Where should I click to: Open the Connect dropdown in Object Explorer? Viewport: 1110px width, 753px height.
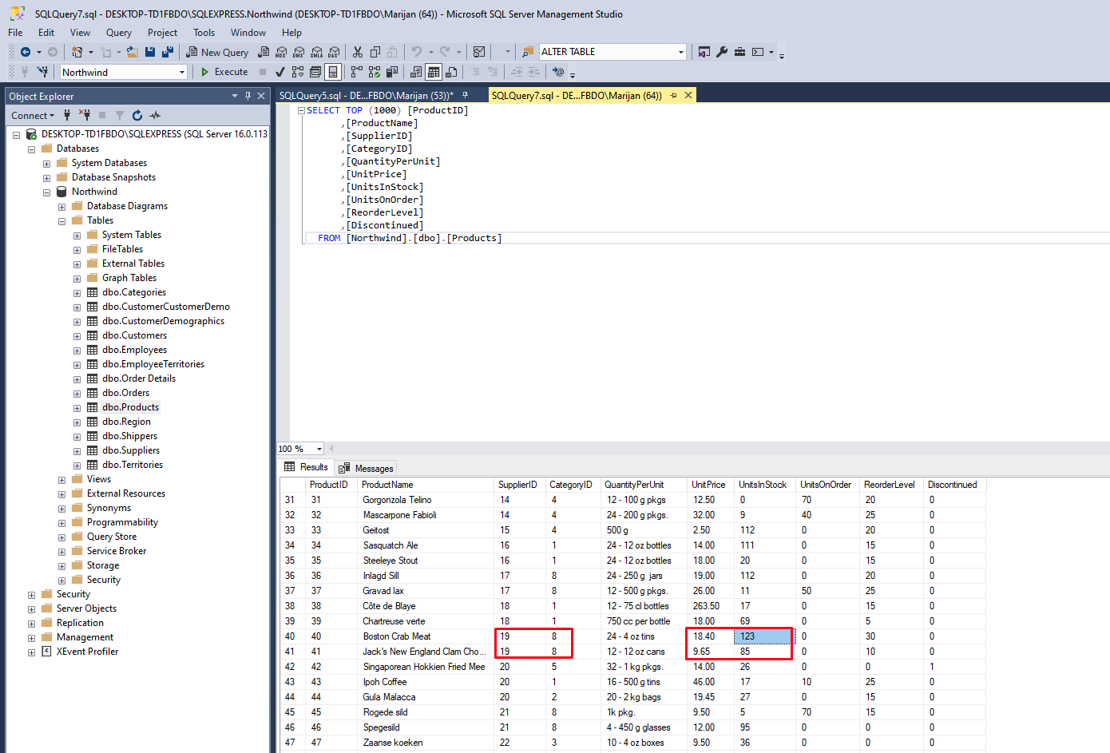tap(33, 115)
